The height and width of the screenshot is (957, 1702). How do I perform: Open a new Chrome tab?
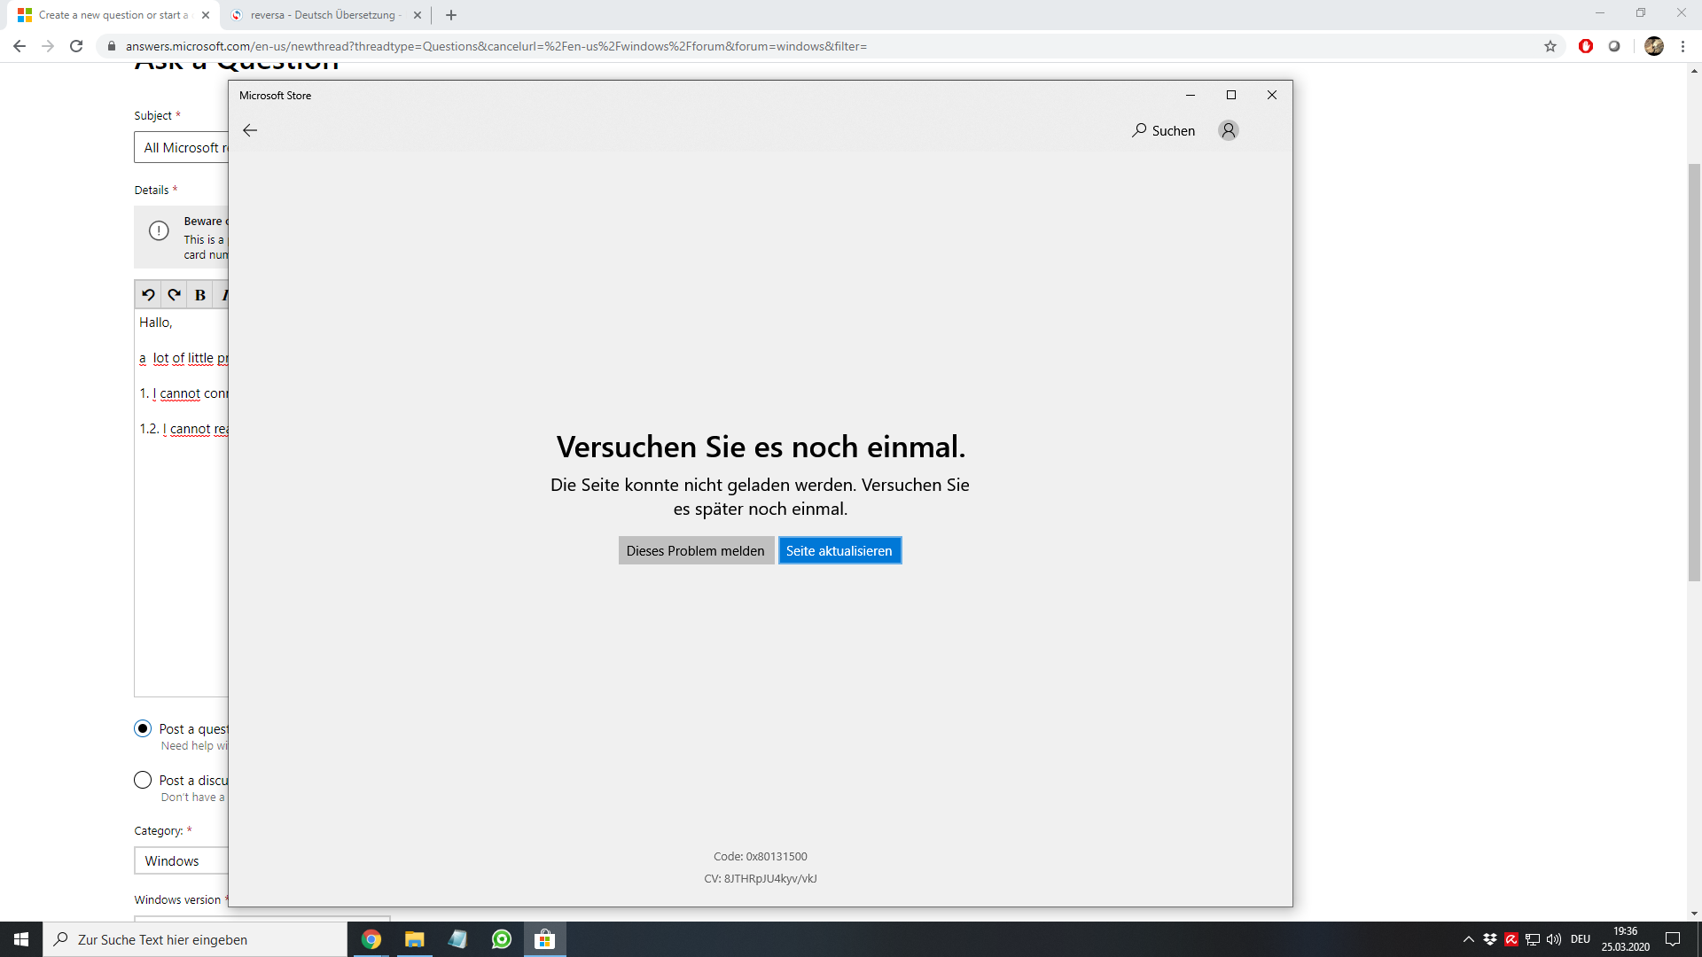pos(451,15)
